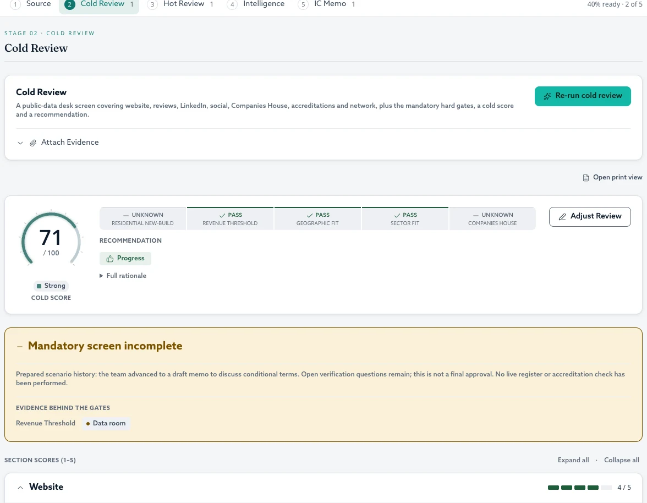647x503 pixels.
Task: Click the dash icon on Residential New-Build
Action: point(126,215)
